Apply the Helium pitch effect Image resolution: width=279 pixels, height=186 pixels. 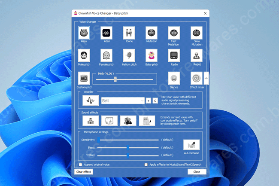point(129,55)
